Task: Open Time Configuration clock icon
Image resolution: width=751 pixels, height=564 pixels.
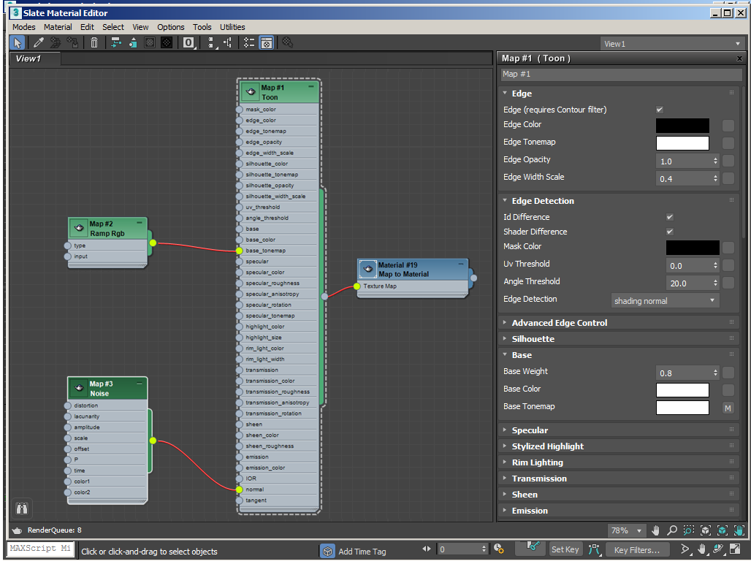Action: point(498,549)
